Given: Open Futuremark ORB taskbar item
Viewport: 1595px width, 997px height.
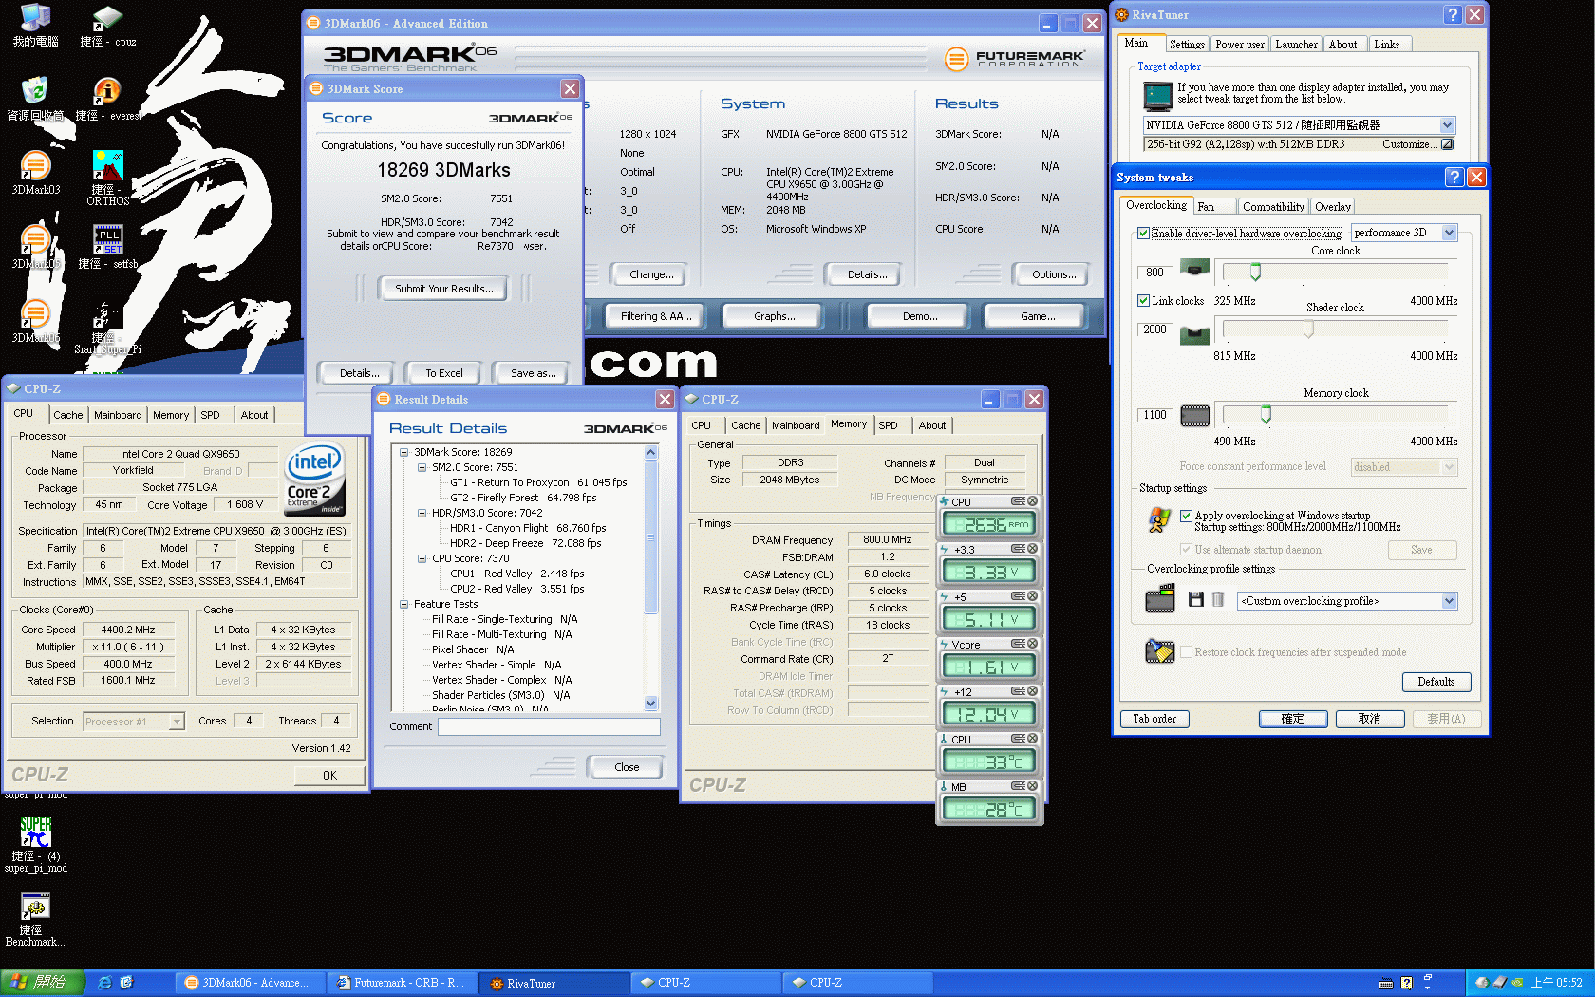Looking at the screenshot, I should [402, 983].
